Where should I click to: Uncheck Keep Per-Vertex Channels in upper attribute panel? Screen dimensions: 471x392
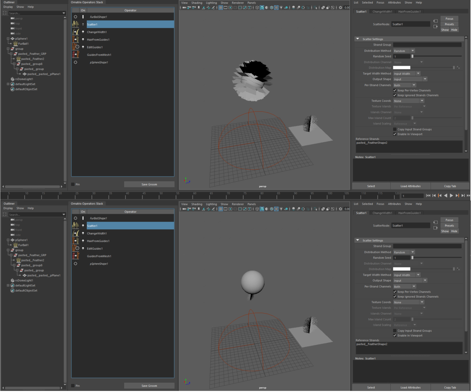[x=395, y=90]
